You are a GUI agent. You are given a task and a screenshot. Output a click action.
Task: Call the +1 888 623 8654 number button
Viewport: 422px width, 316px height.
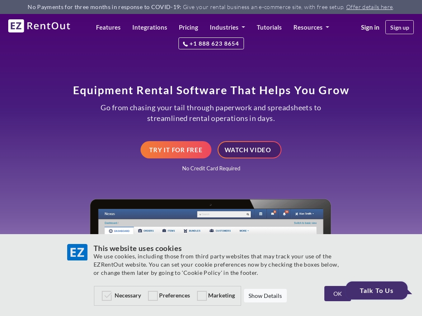pyautogui.click(x=211, y=44)
